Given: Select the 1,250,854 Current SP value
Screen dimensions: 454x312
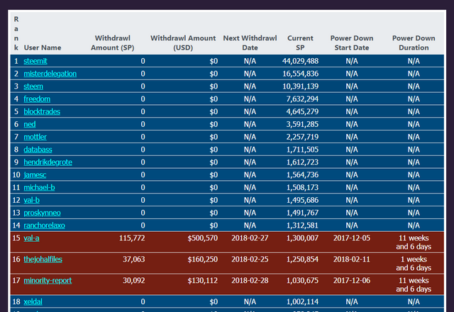Looking at the screenshot, I should coord(303,260).
